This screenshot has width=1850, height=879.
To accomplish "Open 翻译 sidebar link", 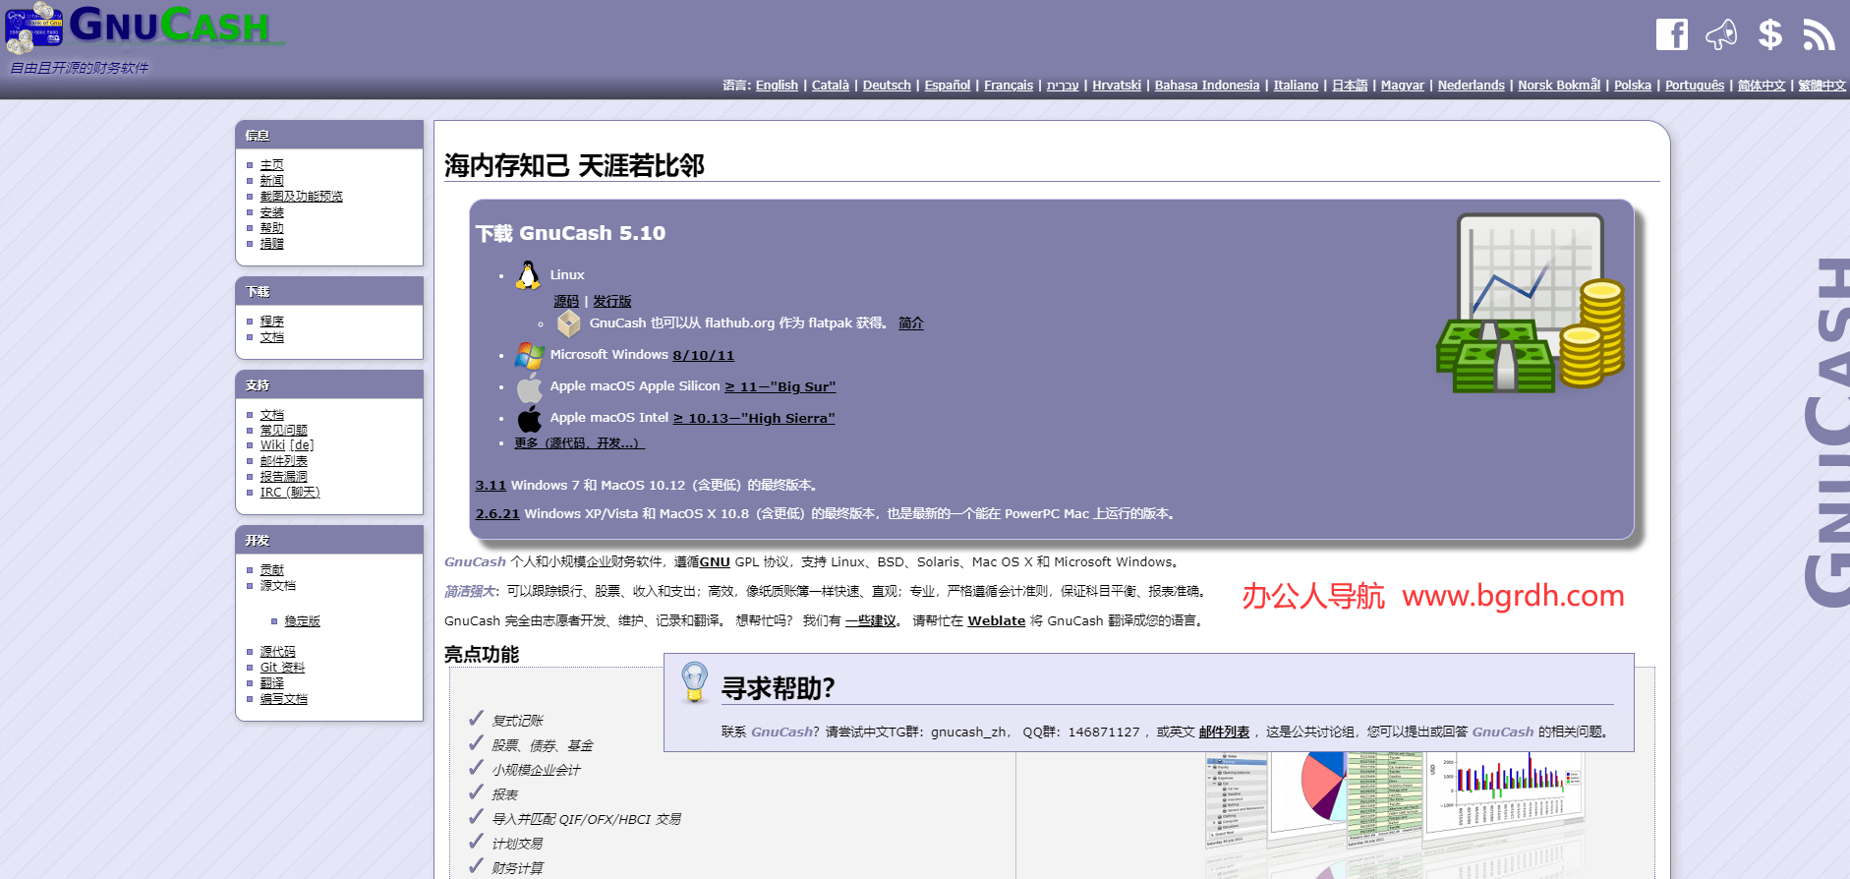I will click(272, 683).
